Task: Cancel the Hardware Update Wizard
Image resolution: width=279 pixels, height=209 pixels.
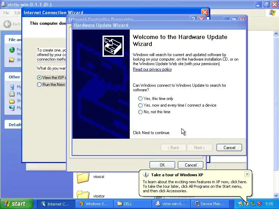Action: 229,147
